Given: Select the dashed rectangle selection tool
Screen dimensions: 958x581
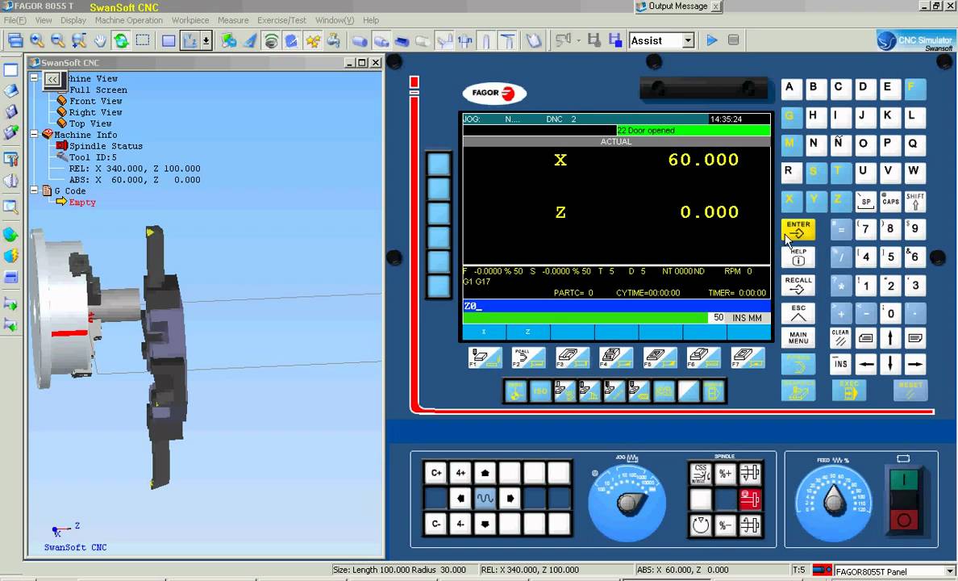Looking at the screenshot, I should pos(143,40).
